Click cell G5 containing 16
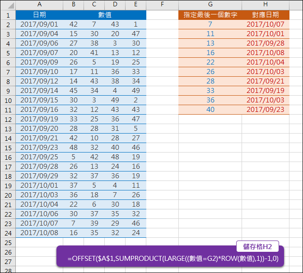The width and height of the screenshot is (303, 273). click(210, 53)
